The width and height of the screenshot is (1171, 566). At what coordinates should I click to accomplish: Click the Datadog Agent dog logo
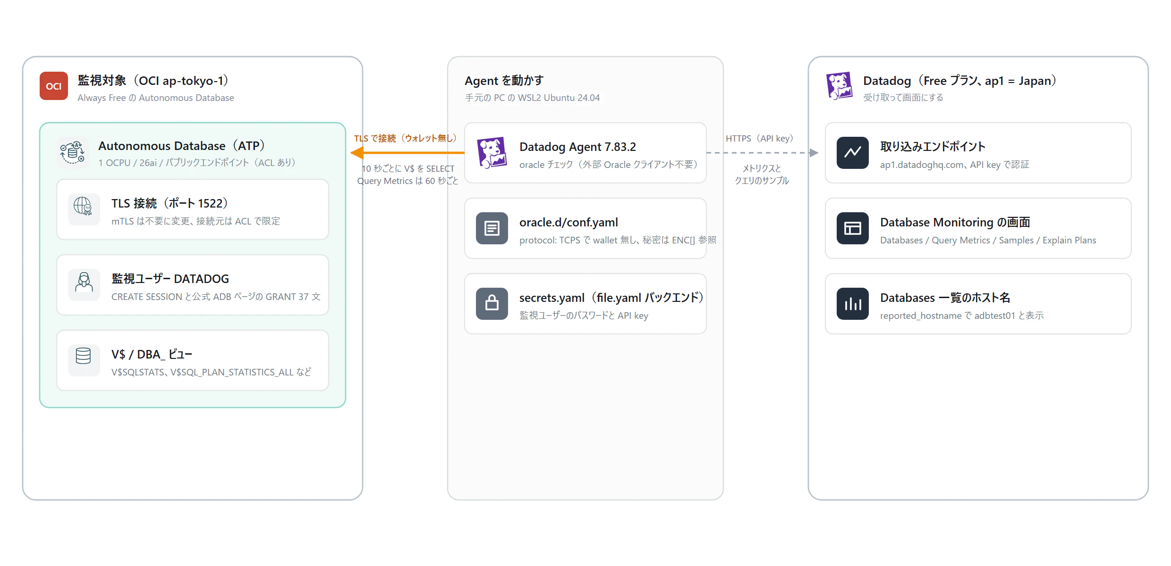click(x=492, y=153)
